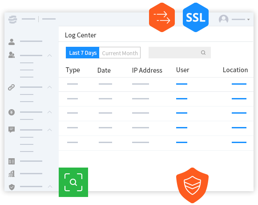Viewport: 258px width, 205px height.
Task: Click the chain link sidebar icon
Action: [12, 87]
